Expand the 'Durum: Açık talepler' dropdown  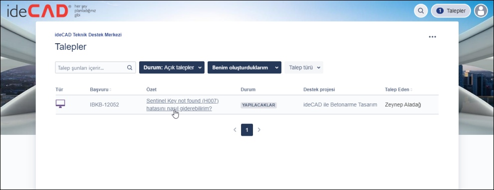(172, 68)
